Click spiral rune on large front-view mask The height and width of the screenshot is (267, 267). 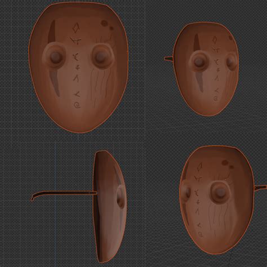77,105
